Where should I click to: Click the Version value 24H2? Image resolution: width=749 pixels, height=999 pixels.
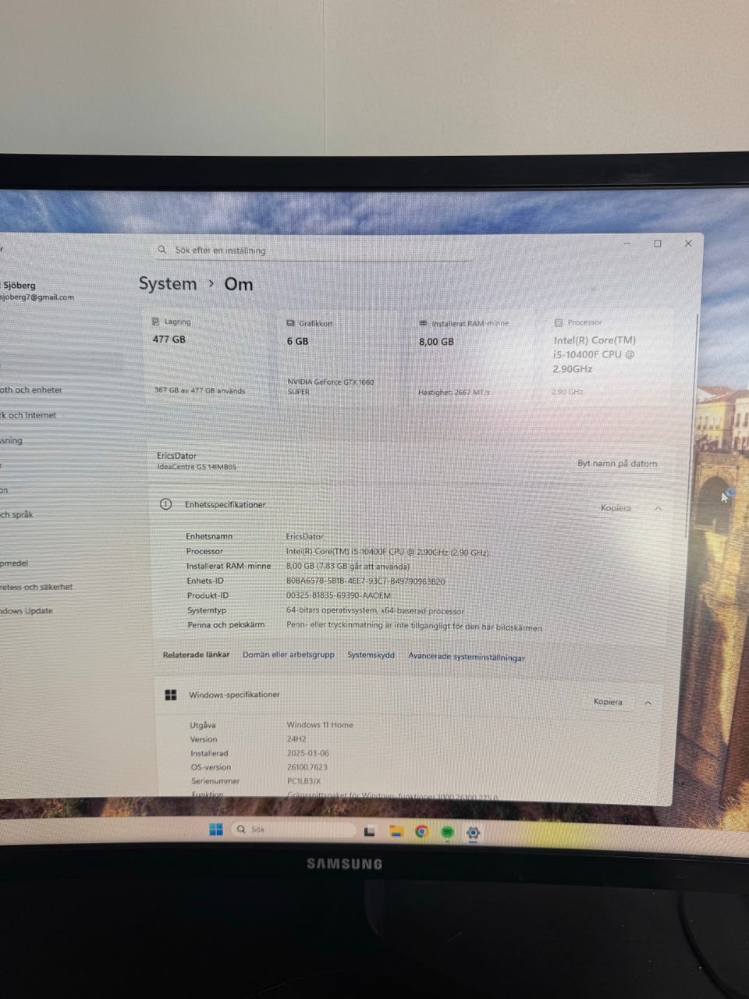tap(296, 739)
